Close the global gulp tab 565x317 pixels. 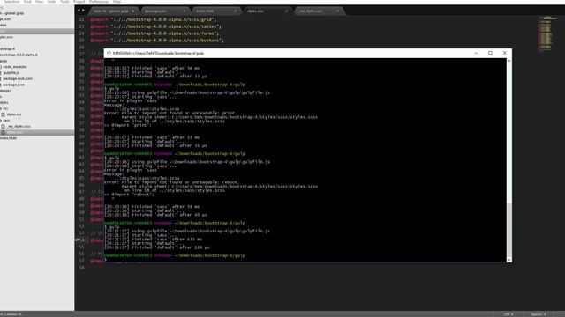(133, 11)
